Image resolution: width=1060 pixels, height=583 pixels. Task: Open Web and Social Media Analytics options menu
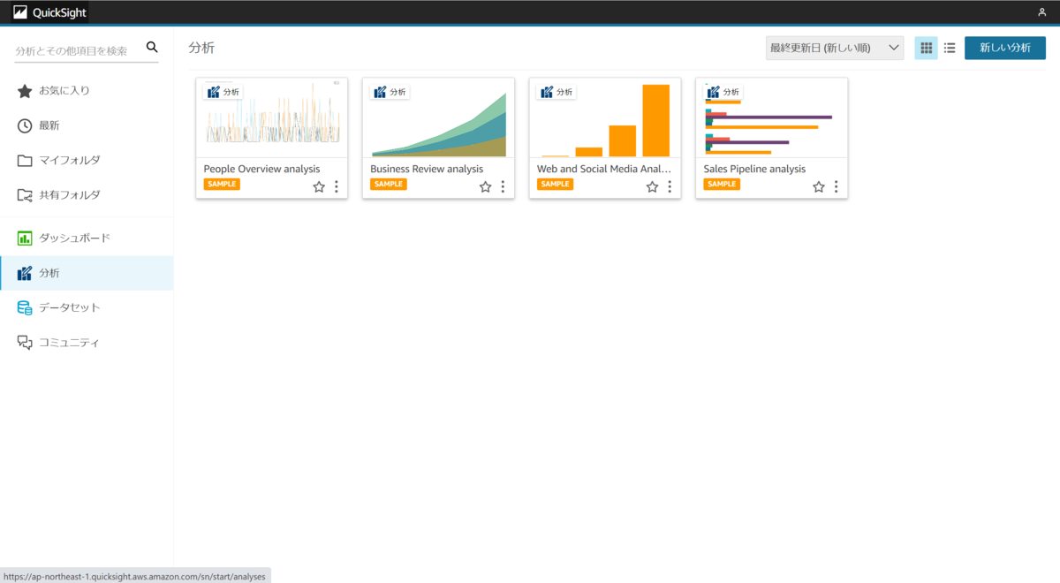point(669,186)
